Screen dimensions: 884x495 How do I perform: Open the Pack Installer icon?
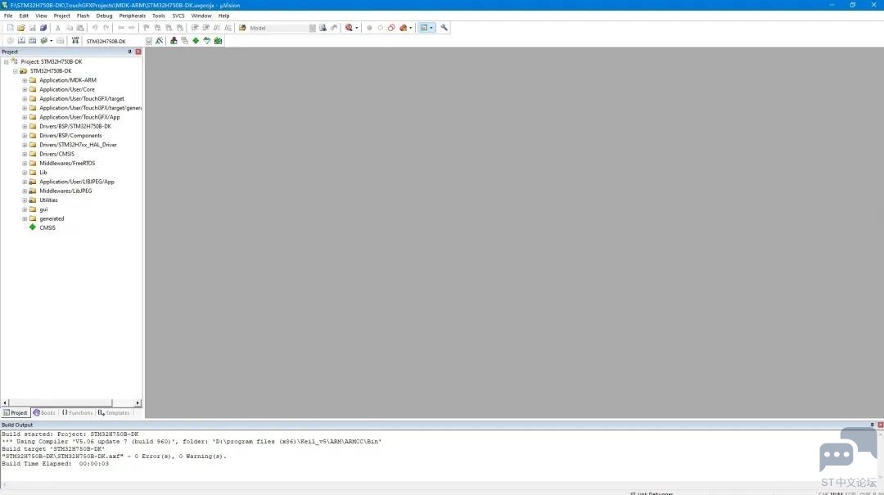219,41
